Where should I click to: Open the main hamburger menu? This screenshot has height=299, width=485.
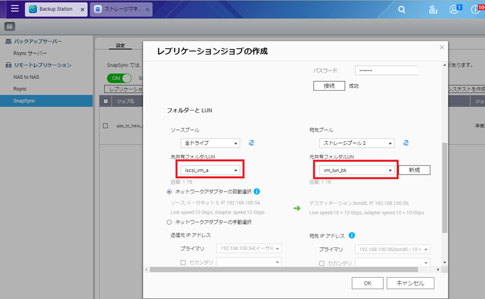14,9
